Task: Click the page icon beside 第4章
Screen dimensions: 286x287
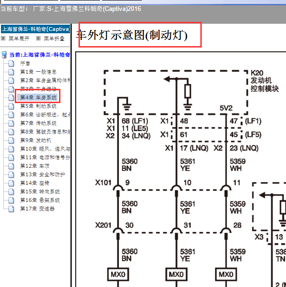Action: coord(11,97)
